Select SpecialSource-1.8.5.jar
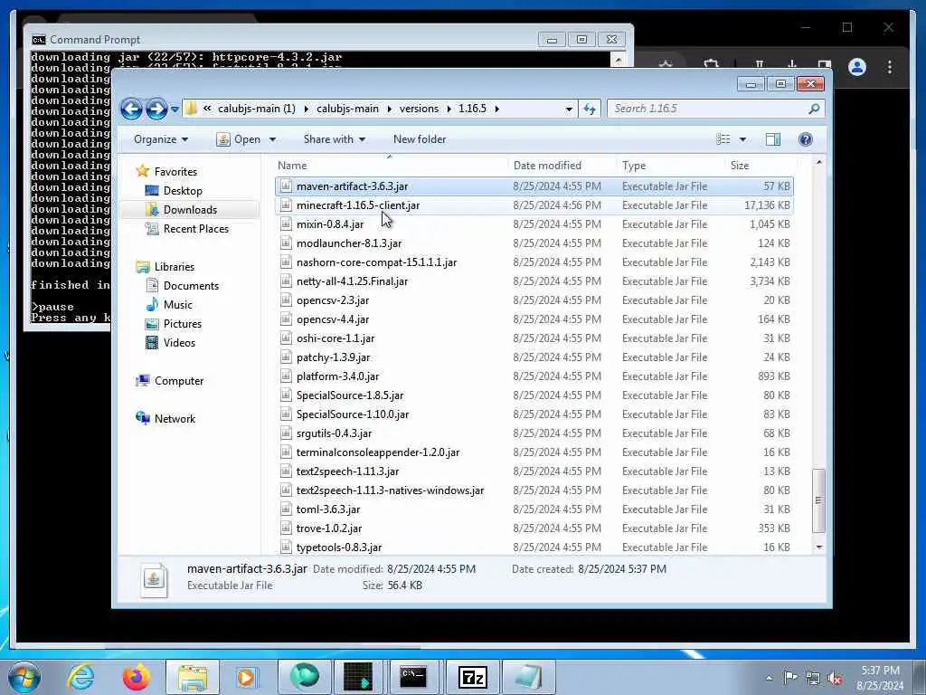Viewport: 926px width, 695px height. [534, 395]
